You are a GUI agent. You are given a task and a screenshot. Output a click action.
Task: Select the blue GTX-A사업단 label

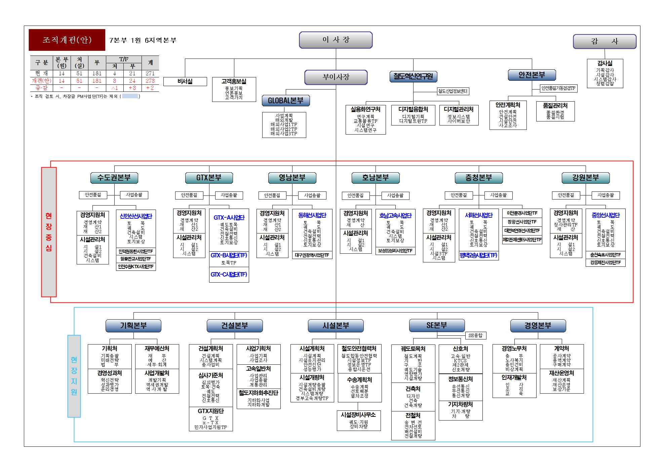click(229, 218)
